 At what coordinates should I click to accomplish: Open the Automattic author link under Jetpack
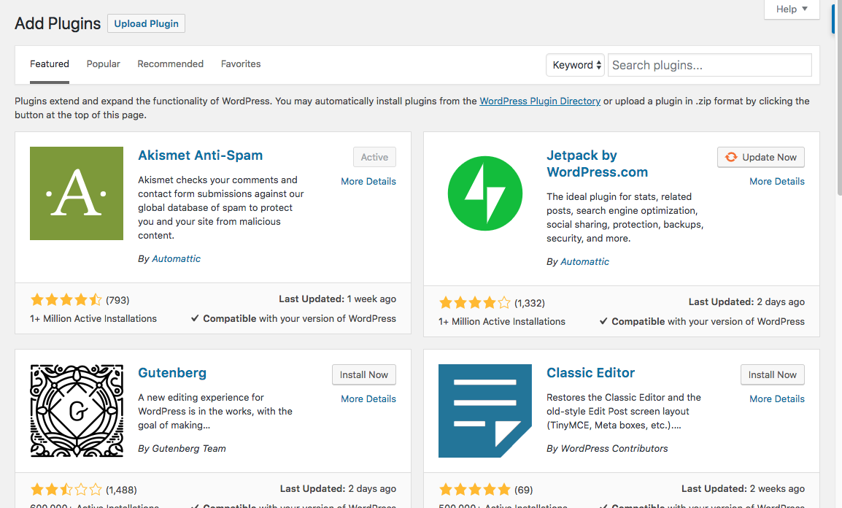coord(584,262)
